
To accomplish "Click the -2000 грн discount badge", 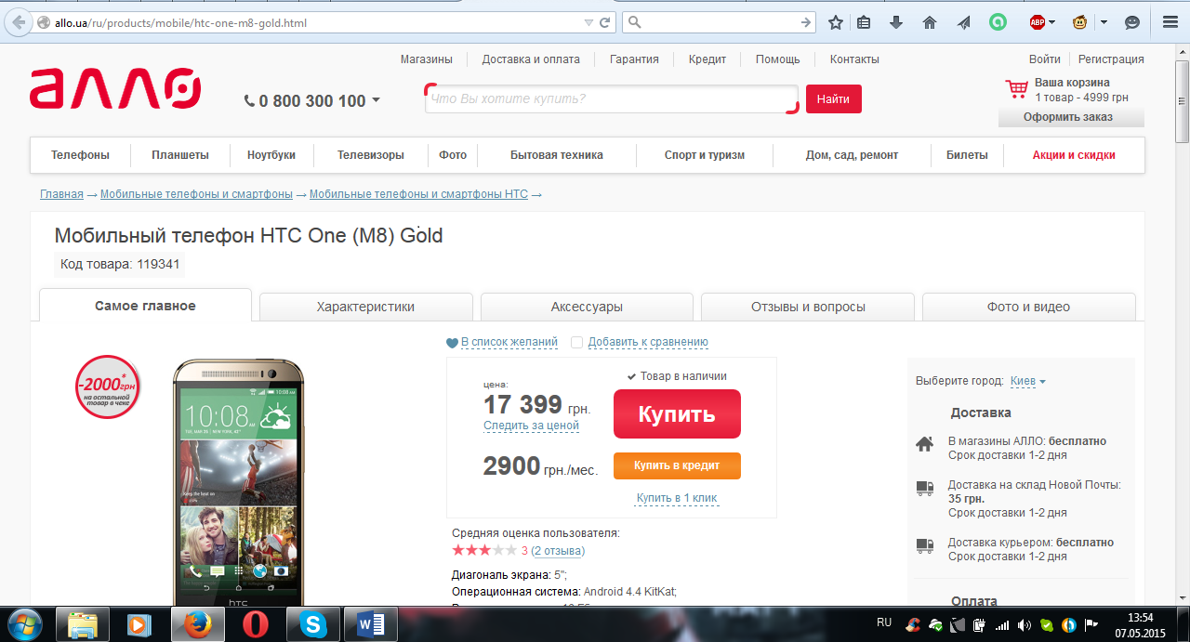I will (108, 387).
